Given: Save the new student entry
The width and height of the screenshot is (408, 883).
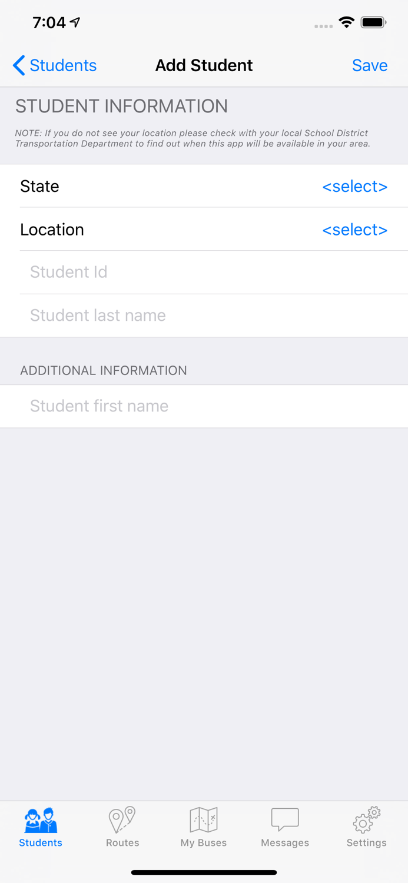Looking at the screenshot, I should (370, 65).
